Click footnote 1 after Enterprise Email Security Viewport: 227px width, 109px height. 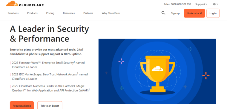point(74,62)
